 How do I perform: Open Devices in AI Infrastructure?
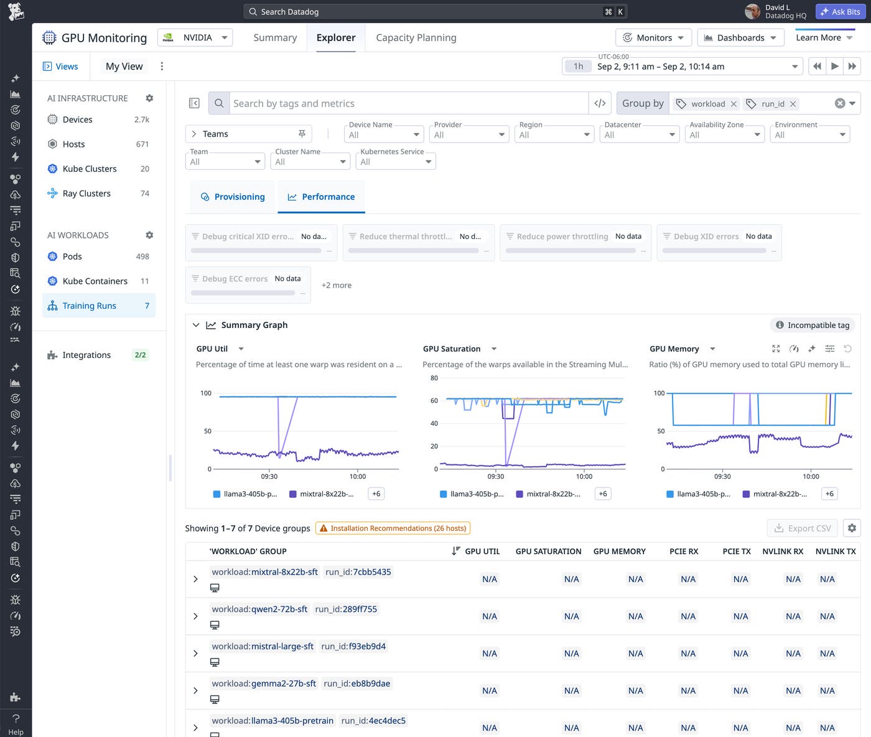[x=99, y=120]
